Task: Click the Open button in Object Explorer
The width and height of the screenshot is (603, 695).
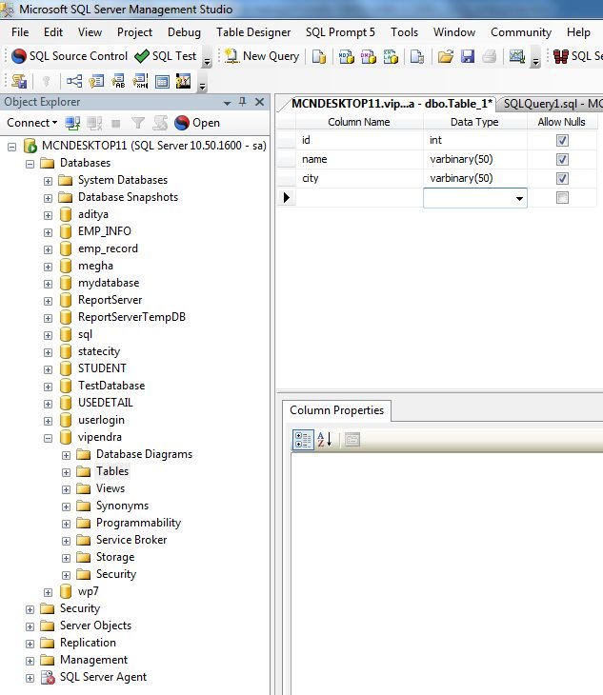Action: [x=197, y=123]
